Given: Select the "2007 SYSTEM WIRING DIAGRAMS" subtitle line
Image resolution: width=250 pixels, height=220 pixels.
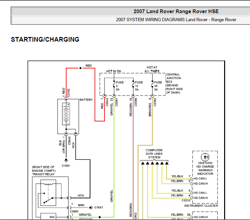Looking at the screenshot, I should pos(176,20).
